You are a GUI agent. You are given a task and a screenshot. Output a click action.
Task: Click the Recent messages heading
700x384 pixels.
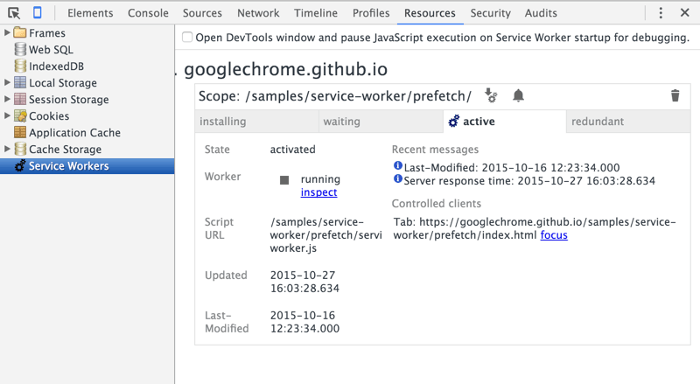pyautogui.click(x=435, y=149)
